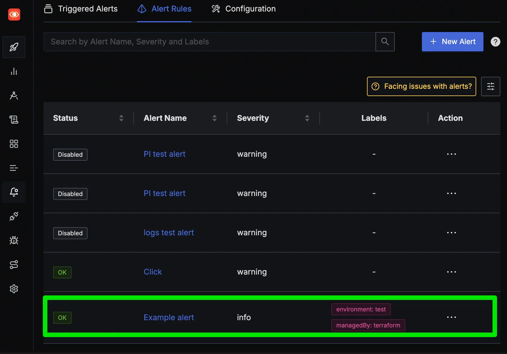Image resolution: width=507 pixels, height=354 pixels.
Task: Open the scroll Logs sidebar icon
Action: tap(14, 120)
